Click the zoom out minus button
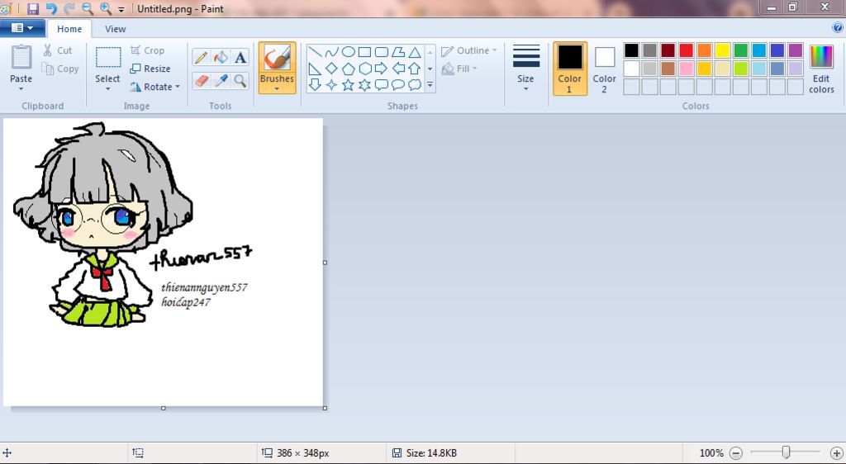The height and width of the screenshot is (464, 846). [736, 453]
